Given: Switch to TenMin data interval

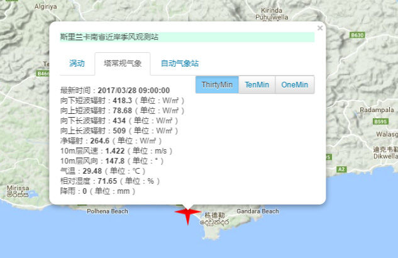Looking at the screenshot, I should pyautogui.click(x=257, y=84).
